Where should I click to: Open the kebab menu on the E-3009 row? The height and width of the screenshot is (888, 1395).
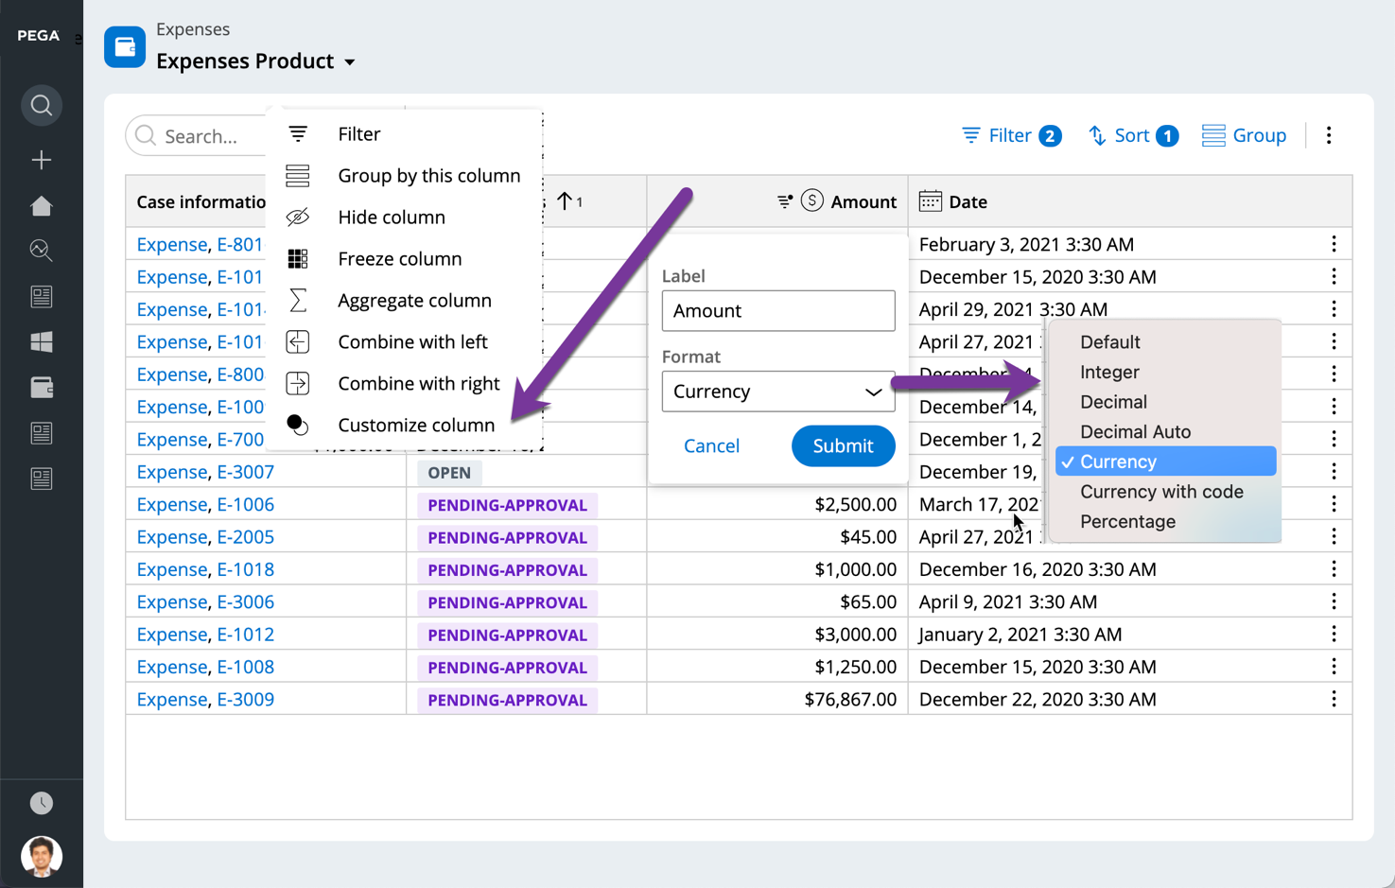coord(1334,699)
